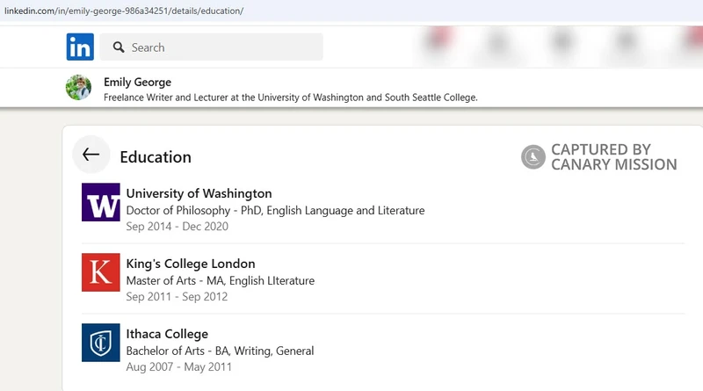Click the Ithaca College shield logo

101,343
